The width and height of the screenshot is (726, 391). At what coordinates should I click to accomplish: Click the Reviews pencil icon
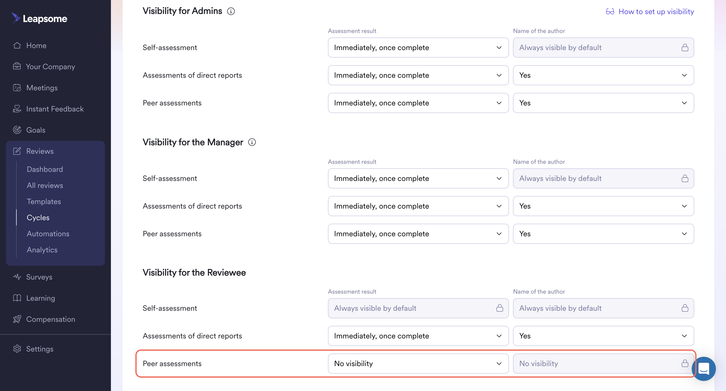point(17,151)
